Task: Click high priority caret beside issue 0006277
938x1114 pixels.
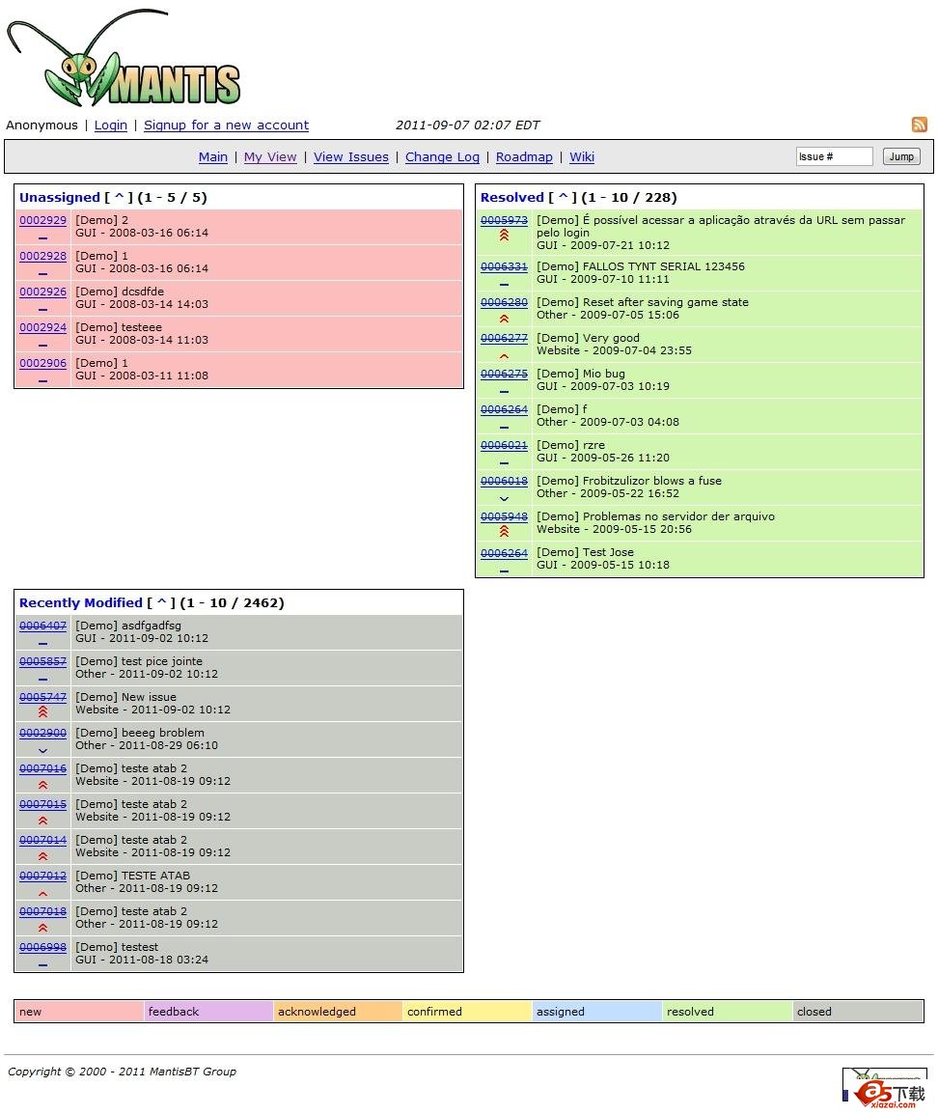Action: click(x=504, y=355)
